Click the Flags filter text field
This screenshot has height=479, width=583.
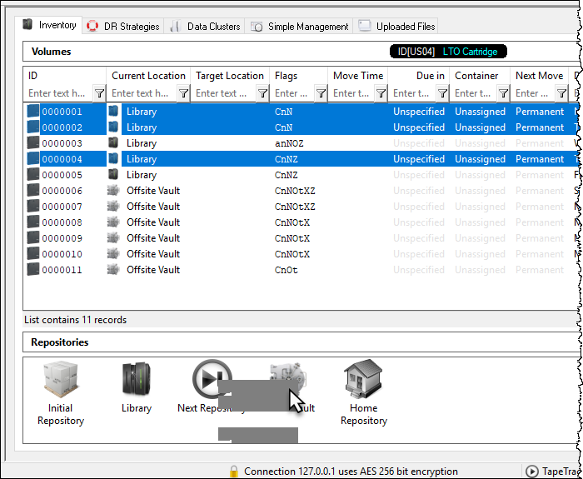[x=293, y=93]
